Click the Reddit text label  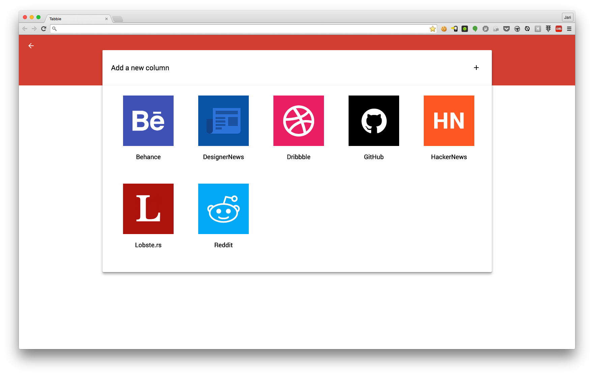[x=224, y=245]
